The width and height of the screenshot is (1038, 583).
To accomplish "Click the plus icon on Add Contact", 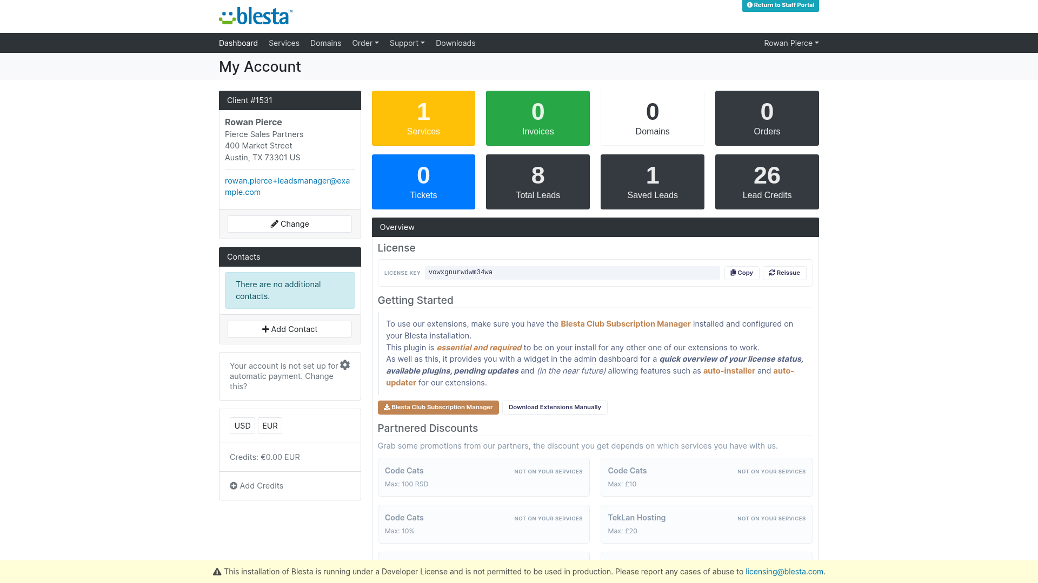I will [265, 329].
